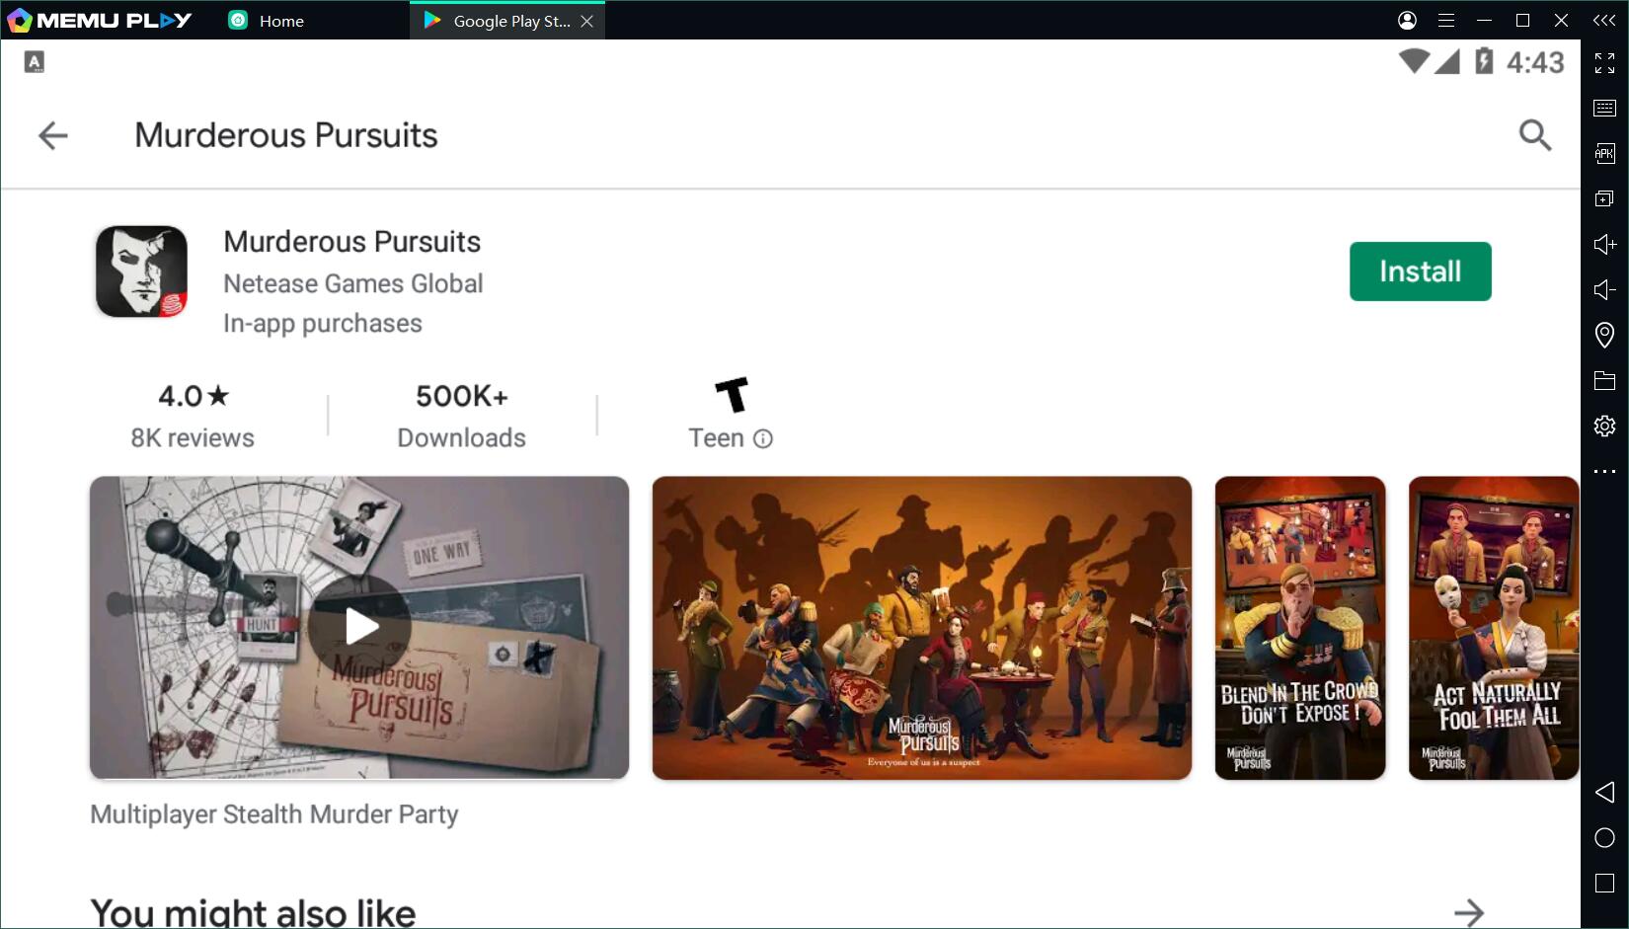Image resolution: width=1629 pixels, height=929 pixels.
Task: Open the shared folder icon
Action: 1604,380
